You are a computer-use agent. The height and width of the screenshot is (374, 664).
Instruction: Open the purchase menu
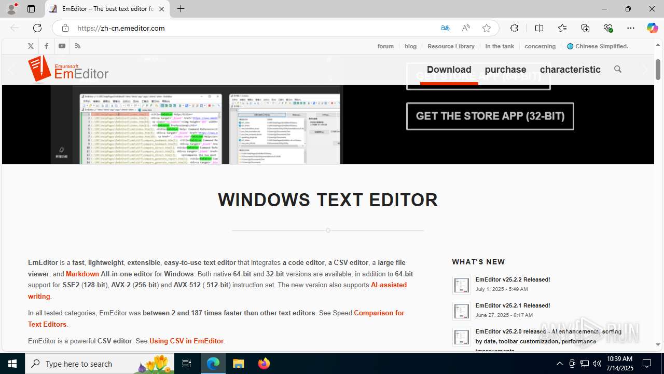pos(505,70)
